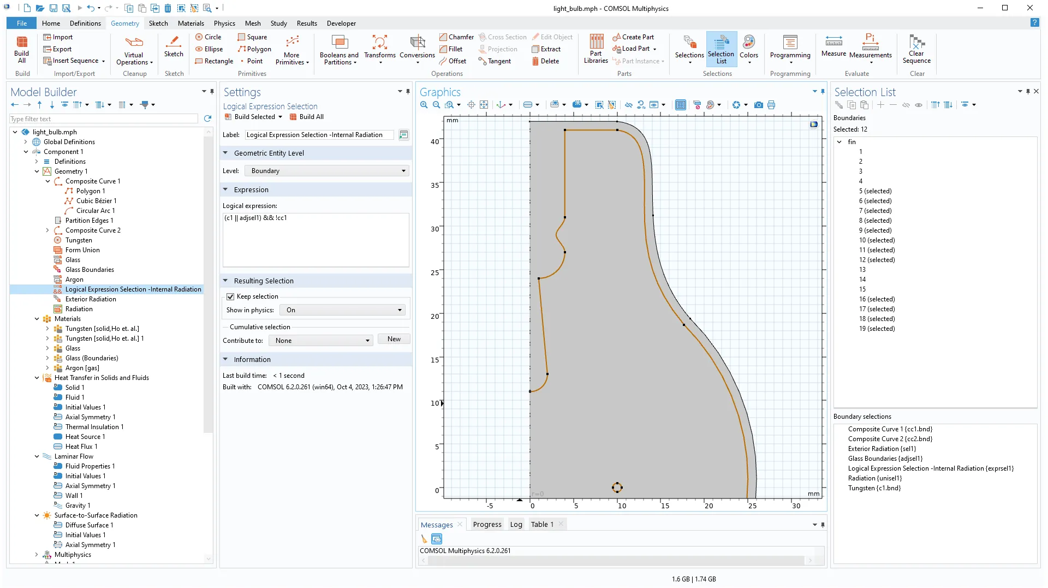The image size is (1048, 588).
Task: Toggle the Selection List ribbon button
Action: click(720, 48)
